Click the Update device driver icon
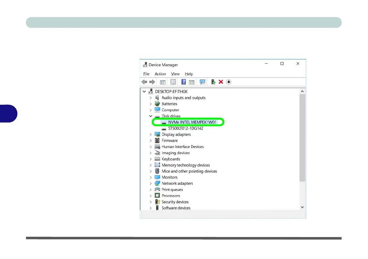Image resolution: width=368 pixels, height=259 pixels. point(213,82)
